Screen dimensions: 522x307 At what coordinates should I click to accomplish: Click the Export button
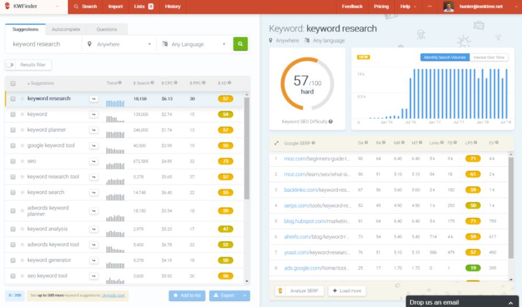pyautogui.click(x=225, y=296)
